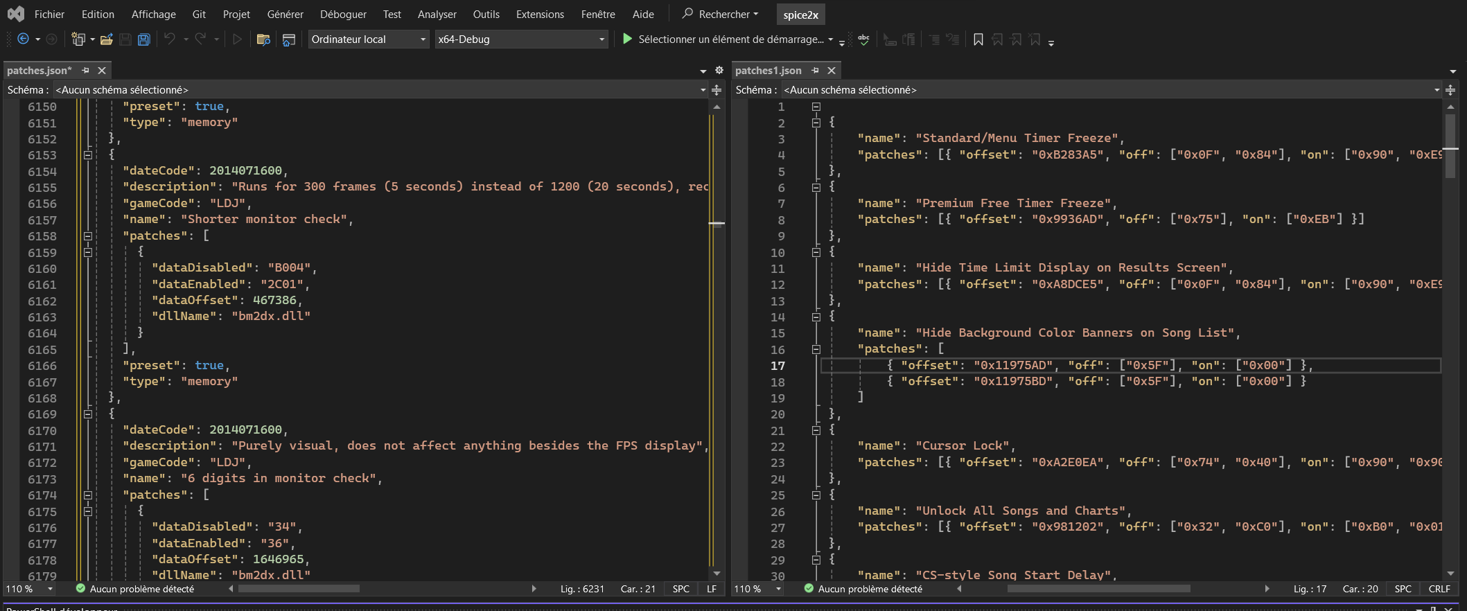The height and width of the screenshot is (611, 1467).
Task: Click the Lig. : 6231 line indicator
Action: (582, 589)
